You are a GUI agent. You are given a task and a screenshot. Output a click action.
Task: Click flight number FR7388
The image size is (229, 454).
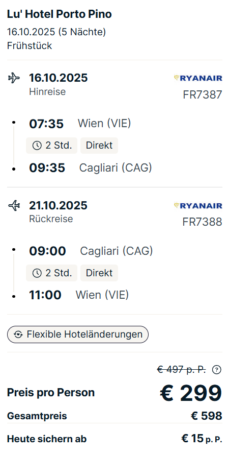click(203, 222)
